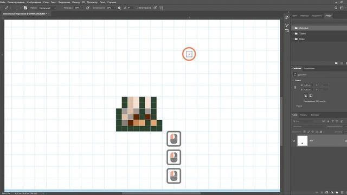Open the Фильтр menu
Viewport: 347px width, 195px height.
click(76, 2)
